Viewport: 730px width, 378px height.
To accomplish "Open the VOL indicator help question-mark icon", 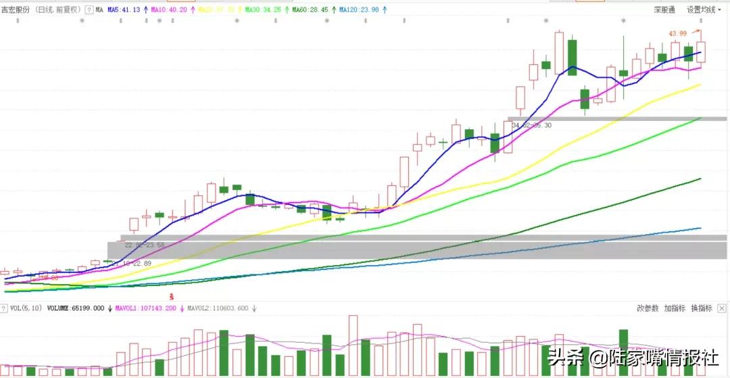I will [x=4, y=308].
